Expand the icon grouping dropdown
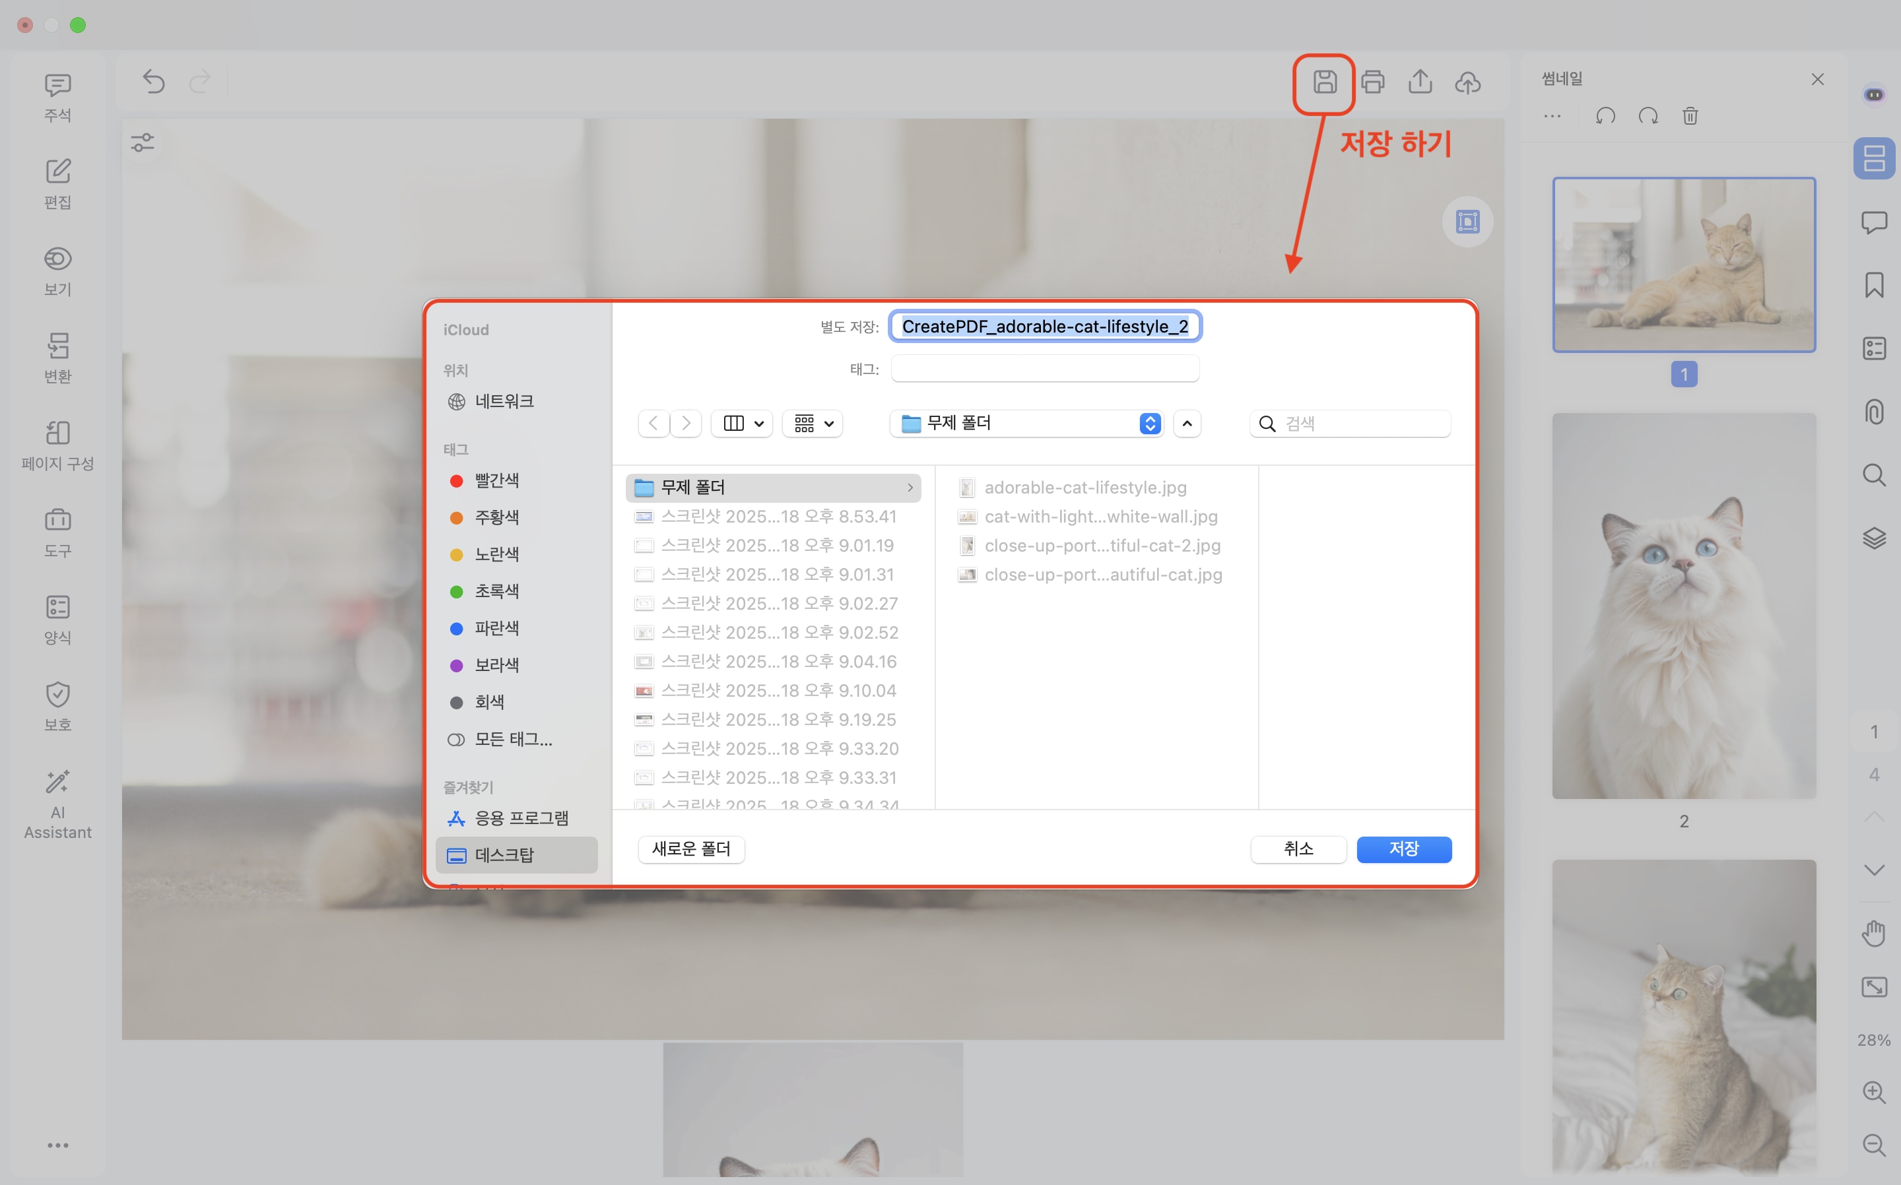Image resolution: width=1901 pixels, height=1185 pixels. pos(813,424)
